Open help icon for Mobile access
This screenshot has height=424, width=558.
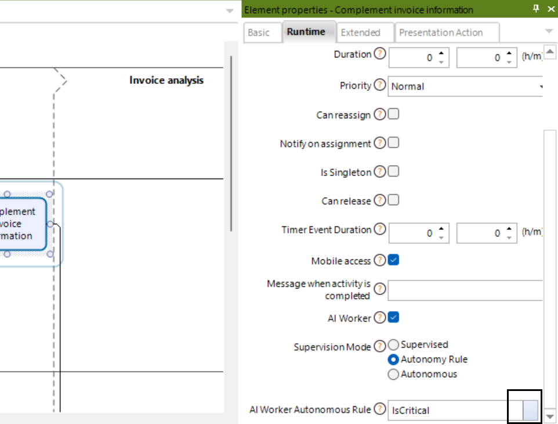(x=380, y=260)
